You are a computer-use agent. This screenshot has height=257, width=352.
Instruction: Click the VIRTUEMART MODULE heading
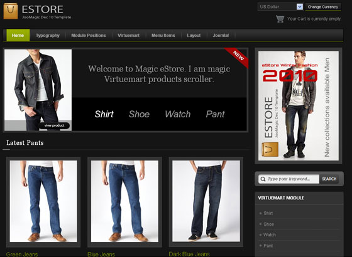click(281, 198)
